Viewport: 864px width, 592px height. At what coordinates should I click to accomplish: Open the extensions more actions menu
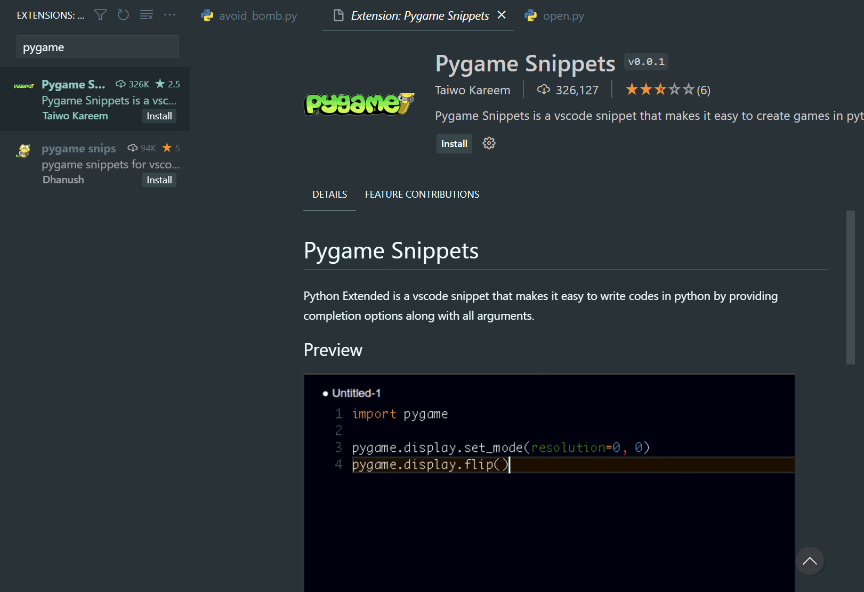tap(169, 15)
